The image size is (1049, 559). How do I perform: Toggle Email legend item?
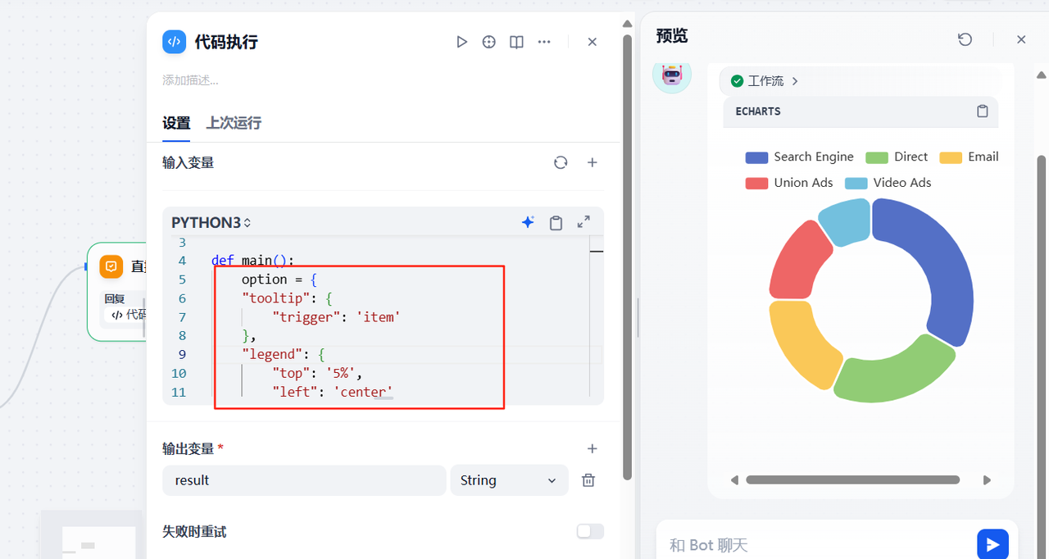tap(969, 157)
